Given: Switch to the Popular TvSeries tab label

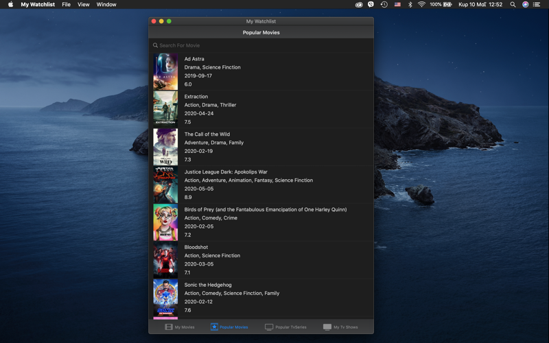Looking at the screenshot, I should [x=290, y=327].
